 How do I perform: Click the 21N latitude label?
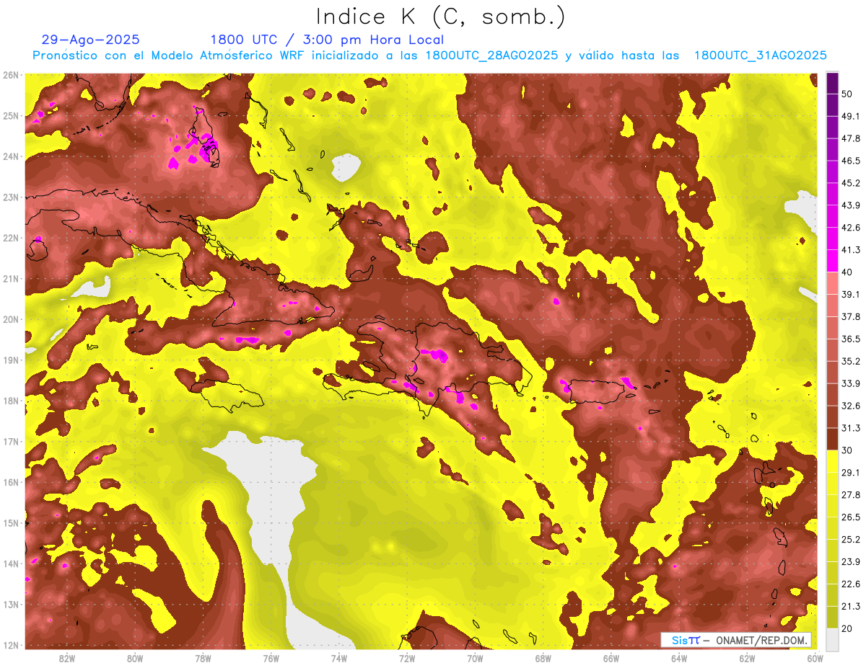coord(11,278)
